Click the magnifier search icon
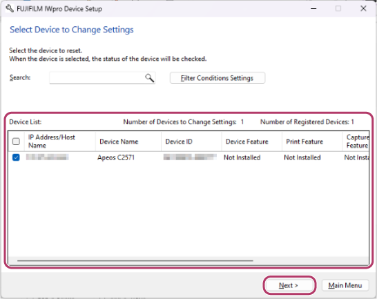Viewport: 377px width, 299px height. (x=149, y=78)
